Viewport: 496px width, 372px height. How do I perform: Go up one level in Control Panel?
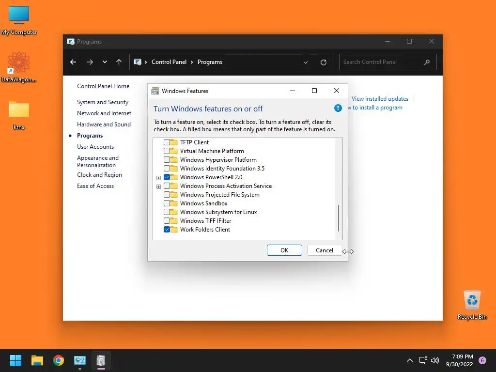click(x=119, y=62)
